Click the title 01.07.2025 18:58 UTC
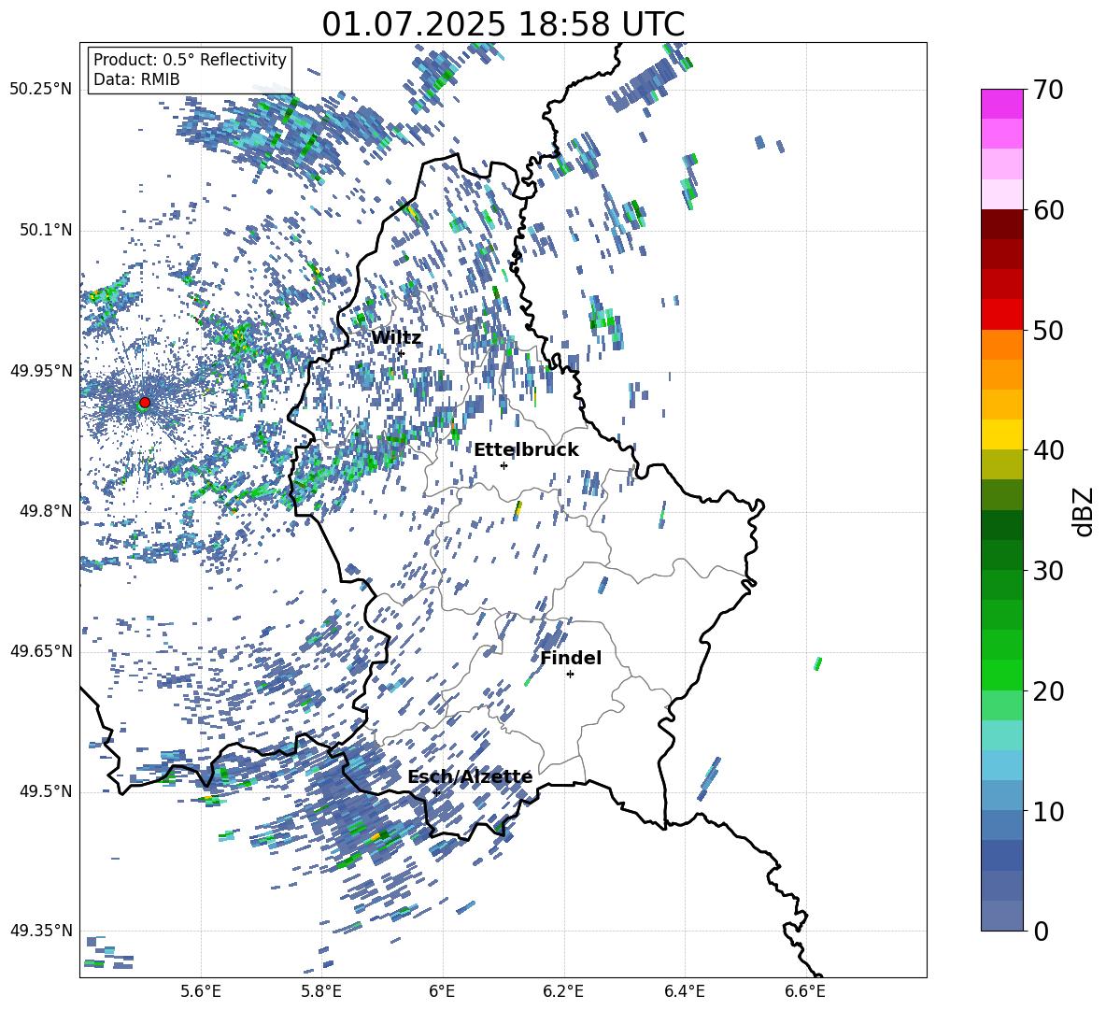The width and height of the screenshot is (1106, 1010). [503, 24]
